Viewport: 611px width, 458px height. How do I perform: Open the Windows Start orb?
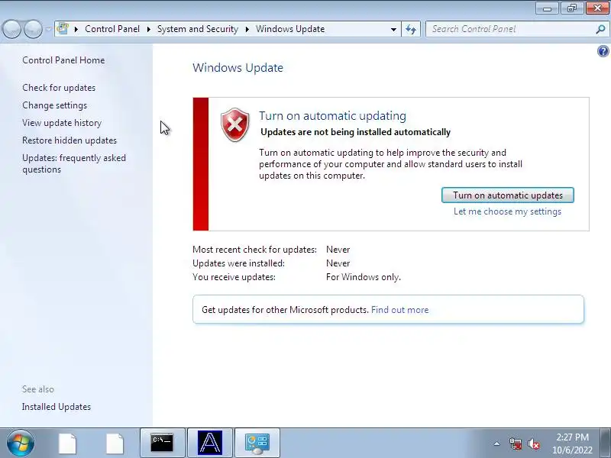[21, 443]
